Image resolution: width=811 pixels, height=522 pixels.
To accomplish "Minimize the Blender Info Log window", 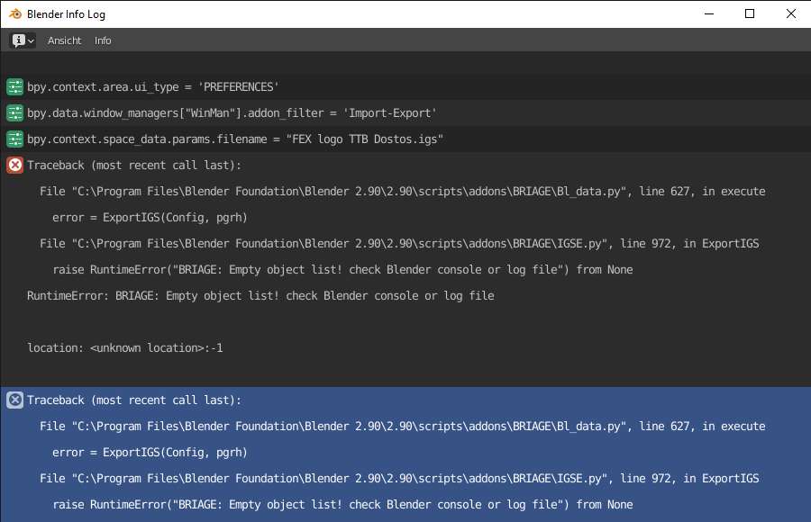I will tap(707, 13).
